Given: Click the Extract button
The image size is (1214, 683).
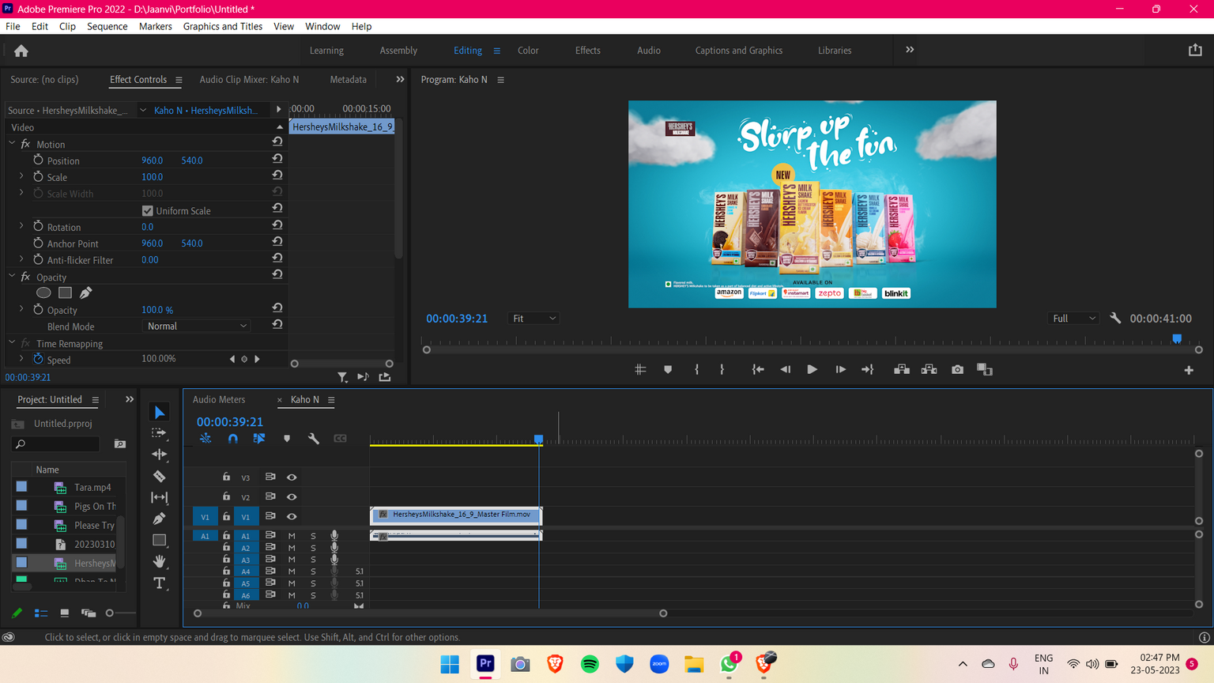Looking at the screenshot, I should 929,369.
